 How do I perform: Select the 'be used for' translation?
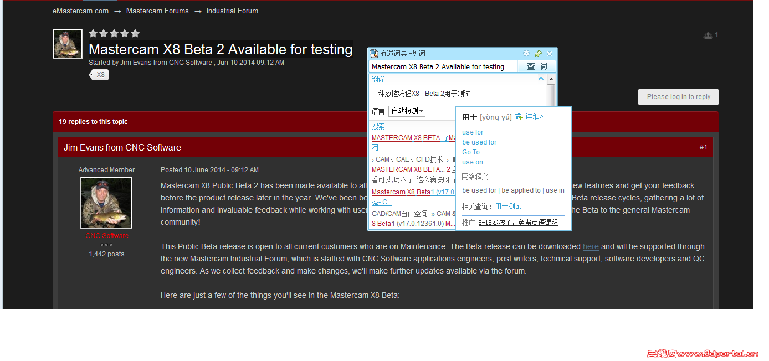click(x=479, y=142)
